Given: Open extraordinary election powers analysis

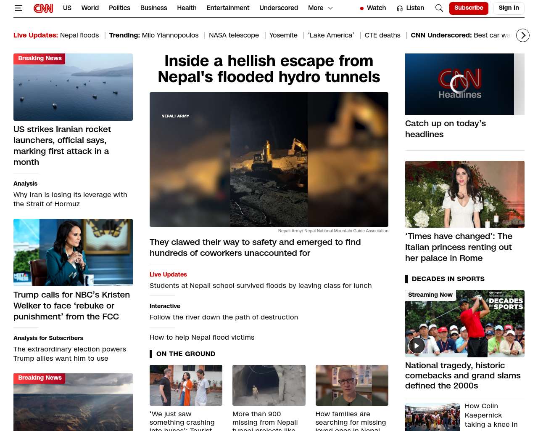Looking at the screenshot, I should click(70, 354).
